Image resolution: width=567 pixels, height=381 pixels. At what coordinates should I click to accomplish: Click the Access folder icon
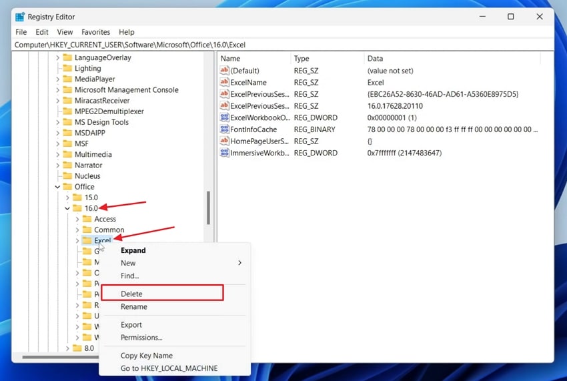(x=87, y=219)
